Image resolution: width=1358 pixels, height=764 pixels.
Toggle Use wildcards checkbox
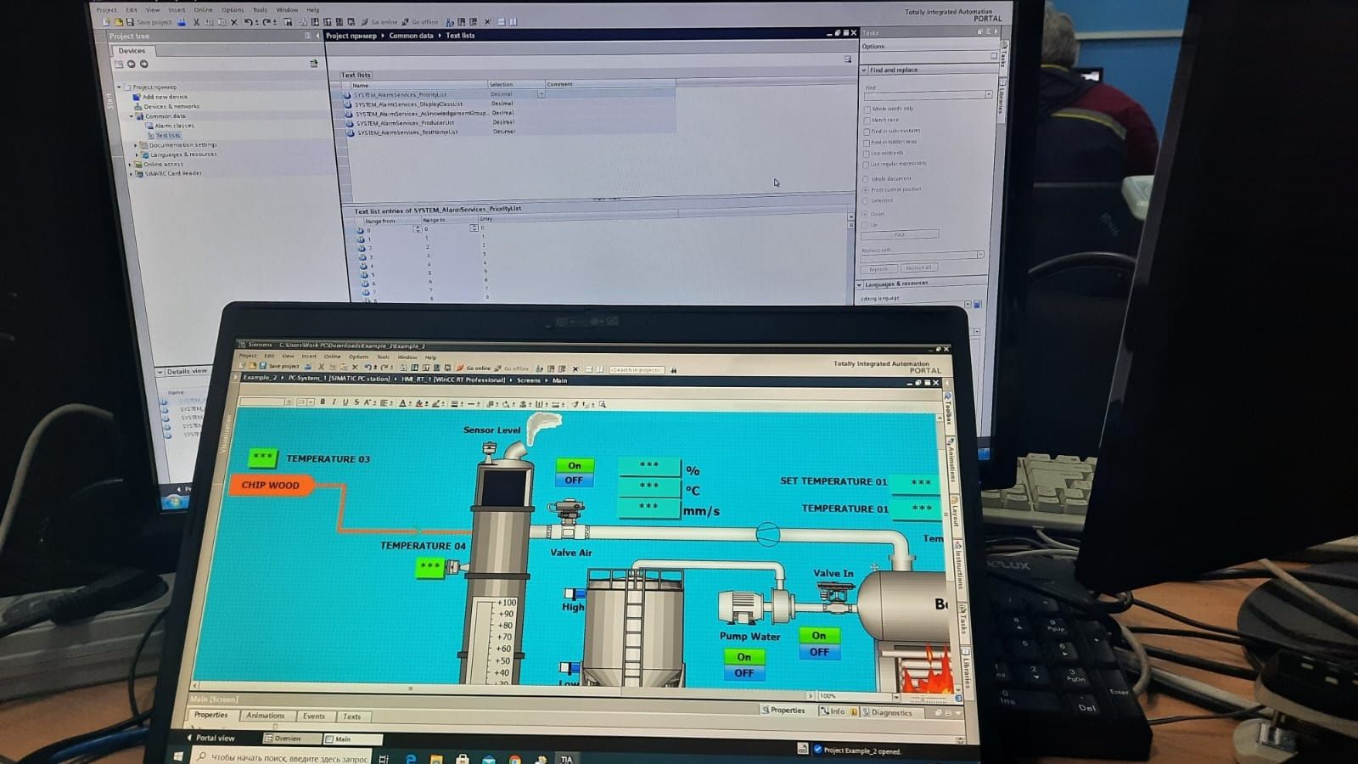coord(867,153)
